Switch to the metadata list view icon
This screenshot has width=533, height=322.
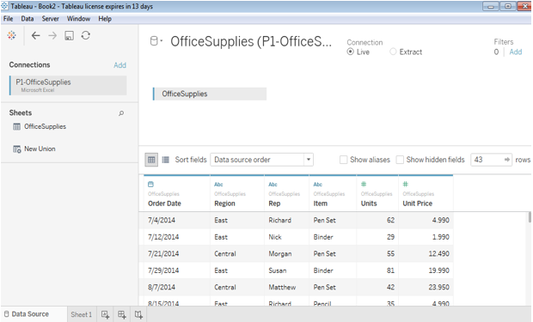click(x=166, y=160)
